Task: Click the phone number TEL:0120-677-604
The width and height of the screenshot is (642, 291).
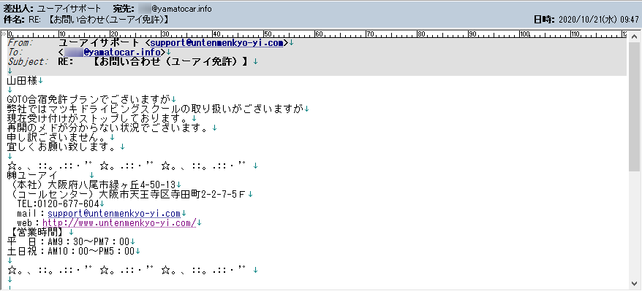Action: 58,203
